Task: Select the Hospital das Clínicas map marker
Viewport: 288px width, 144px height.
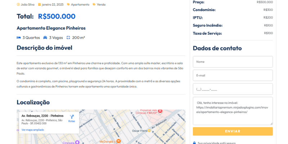Action: click(x=160, y=111)
